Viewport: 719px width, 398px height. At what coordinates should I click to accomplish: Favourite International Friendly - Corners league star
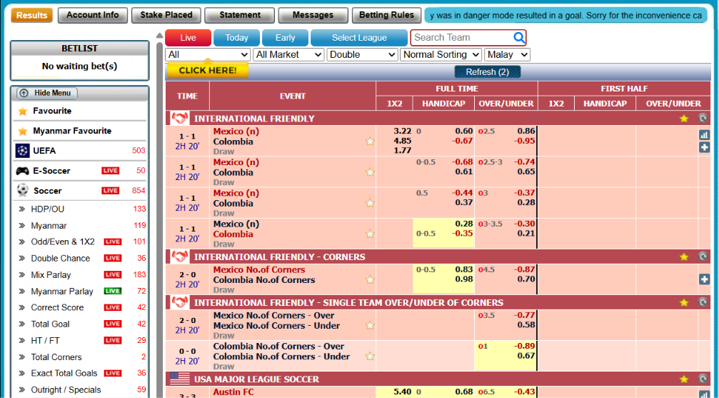tap(684, 257)
